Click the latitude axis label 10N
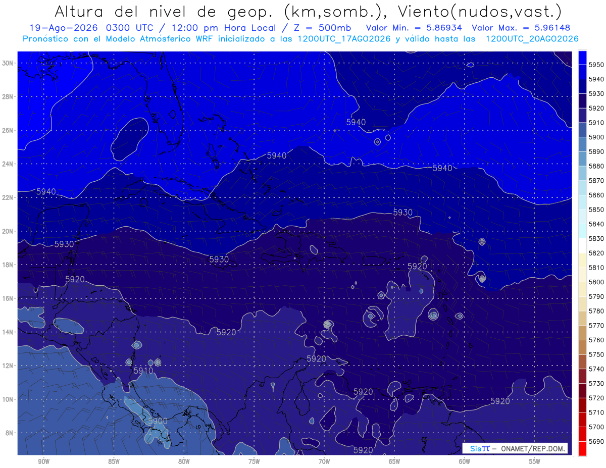 [x=9, y=399]
